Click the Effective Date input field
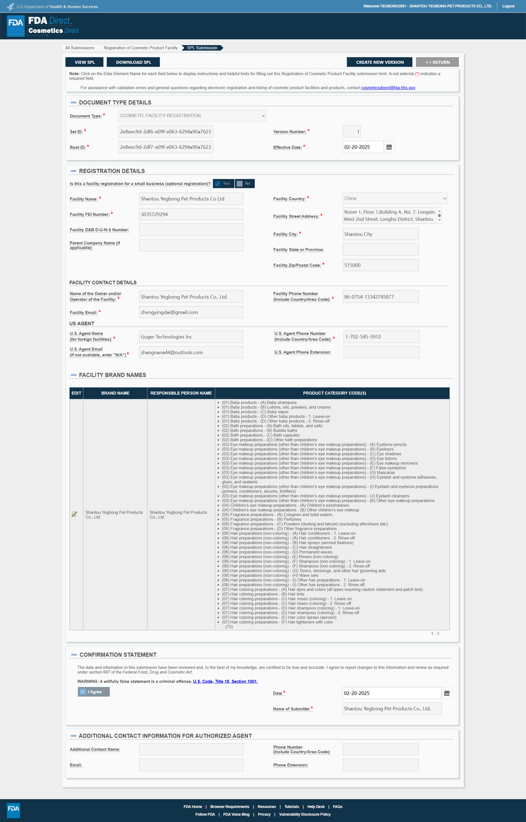 [x=363, y=147]
